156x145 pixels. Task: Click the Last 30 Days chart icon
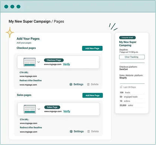(x=121, y=87)
